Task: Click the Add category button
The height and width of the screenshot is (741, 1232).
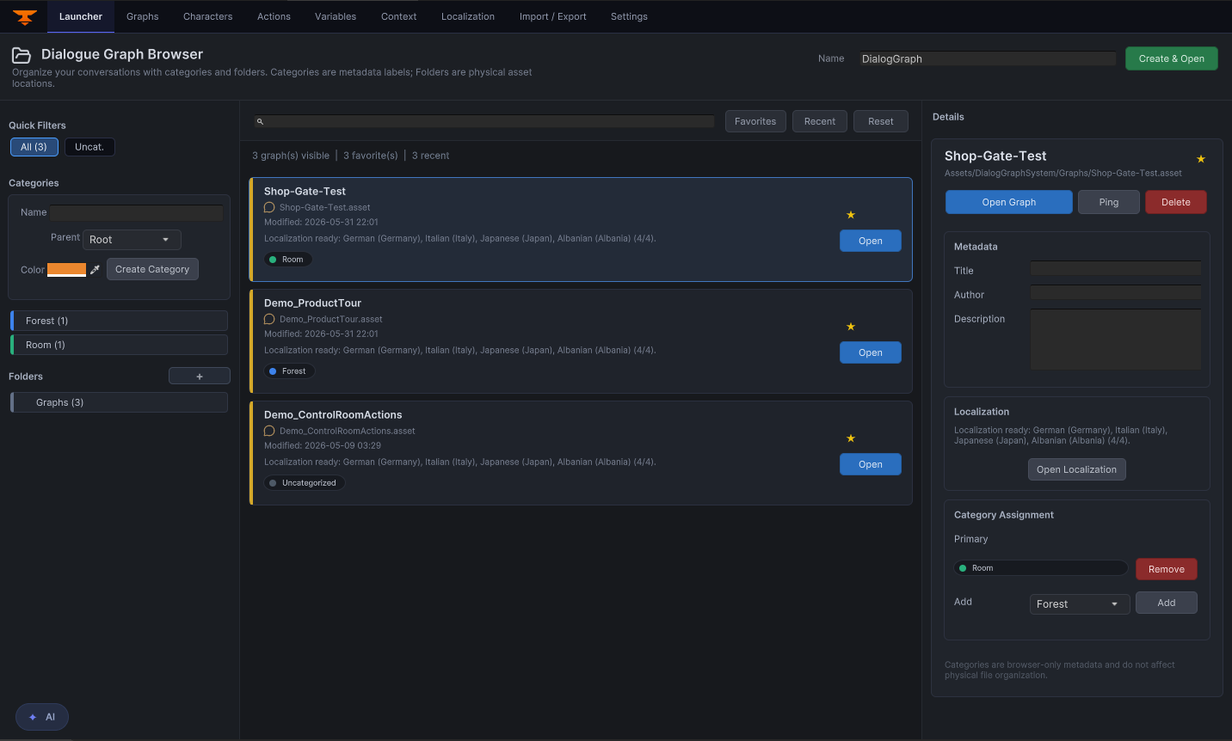Action: (x=1167, y=603)
